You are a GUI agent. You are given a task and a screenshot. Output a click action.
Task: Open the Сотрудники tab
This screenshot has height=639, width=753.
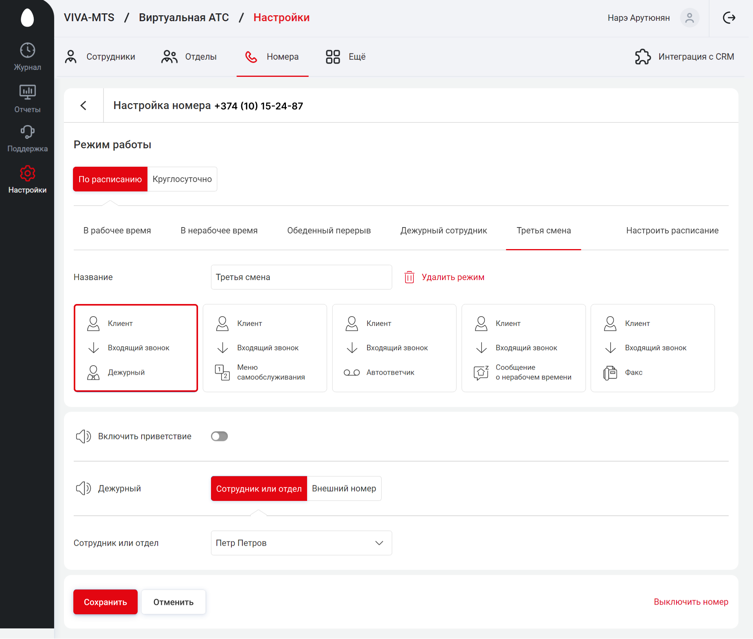tap(100, 56)
